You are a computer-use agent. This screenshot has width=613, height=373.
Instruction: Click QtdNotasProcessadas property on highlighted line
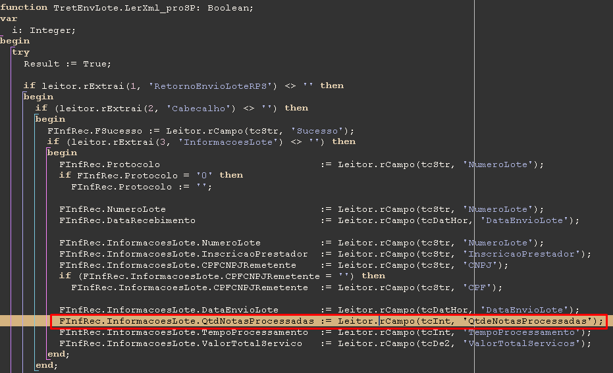click(x=257, y=321)
